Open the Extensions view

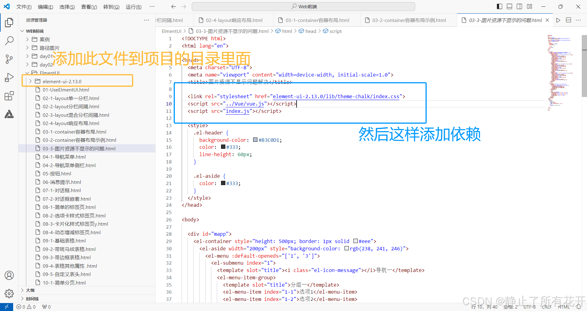9,96
